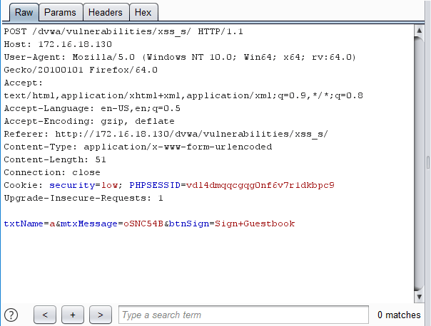Screen dimensions: 431x326
Task: Click the Content-Length header line
Action: (55, 159)
